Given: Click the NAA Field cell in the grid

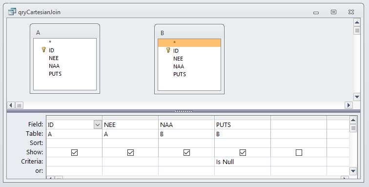Looking at the screenshot, I should click(186, 125).
